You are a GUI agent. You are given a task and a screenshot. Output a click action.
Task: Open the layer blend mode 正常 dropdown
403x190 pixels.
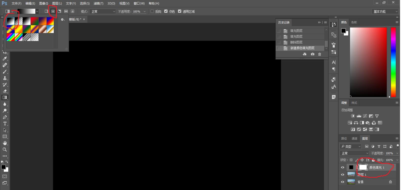[x=354, y=153]
